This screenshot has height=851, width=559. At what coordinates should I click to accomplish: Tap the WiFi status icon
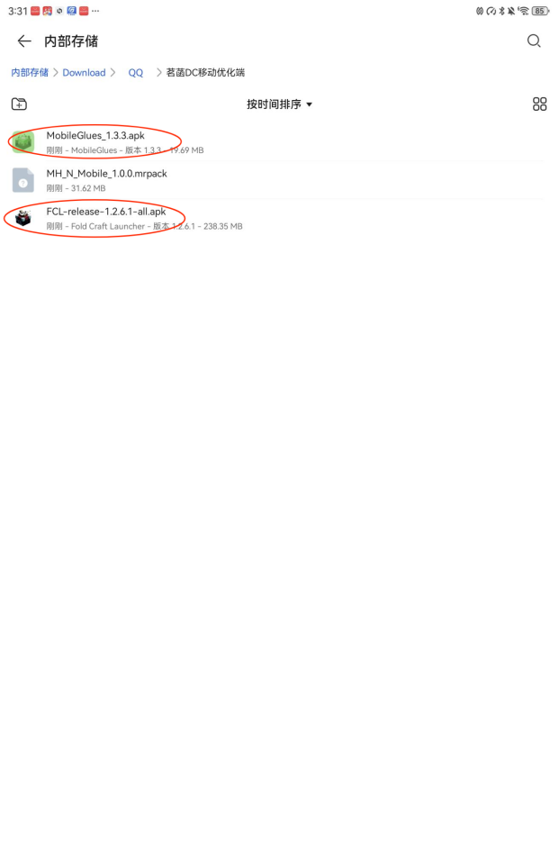(524, 11)
